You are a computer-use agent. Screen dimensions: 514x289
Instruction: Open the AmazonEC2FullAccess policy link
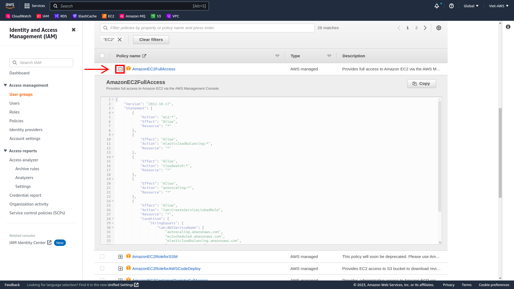click(x=154, y=69)
